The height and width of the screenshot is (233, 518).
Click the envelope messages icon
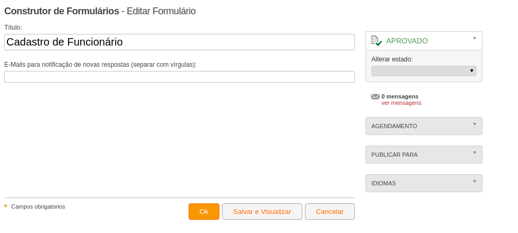[375, 97]
